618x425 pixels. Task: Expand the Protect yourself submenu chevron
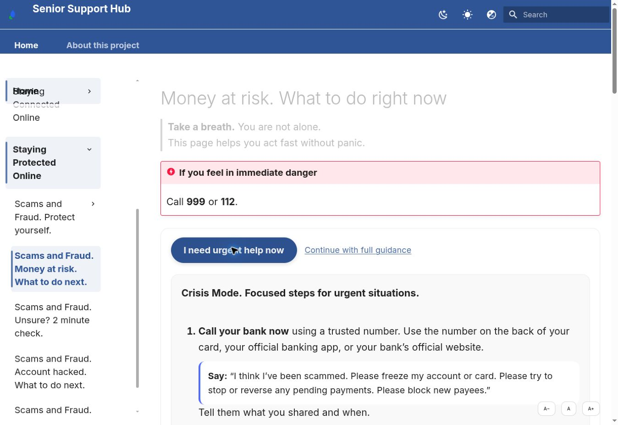click(x=93, y=204)
